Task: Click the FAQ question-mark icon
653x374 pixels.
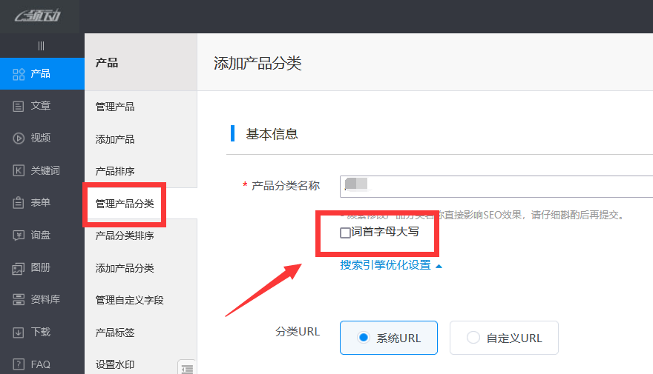Action: (19, 364)
